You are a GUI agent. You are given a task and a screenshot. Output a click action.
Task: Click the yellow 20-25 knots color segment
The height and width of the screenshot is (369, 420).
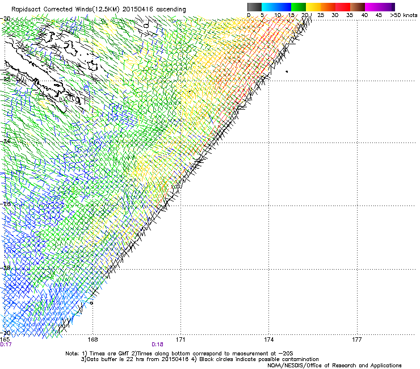[313, 7]
